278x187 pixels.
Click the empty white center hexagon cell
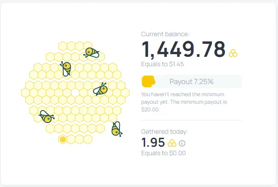75,93
